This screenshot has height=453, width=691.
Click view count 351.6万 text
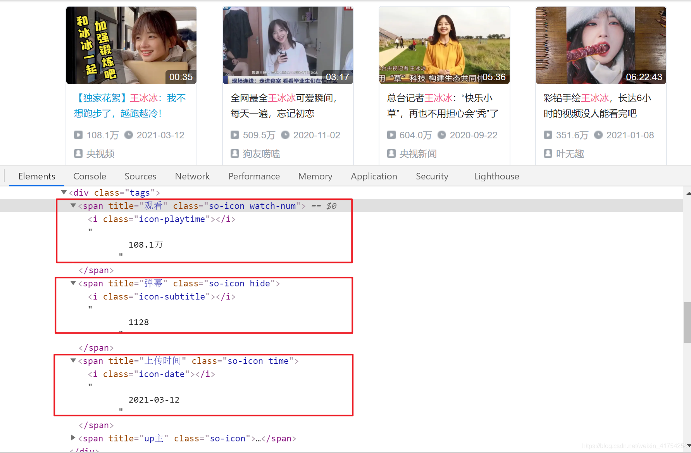572,135
